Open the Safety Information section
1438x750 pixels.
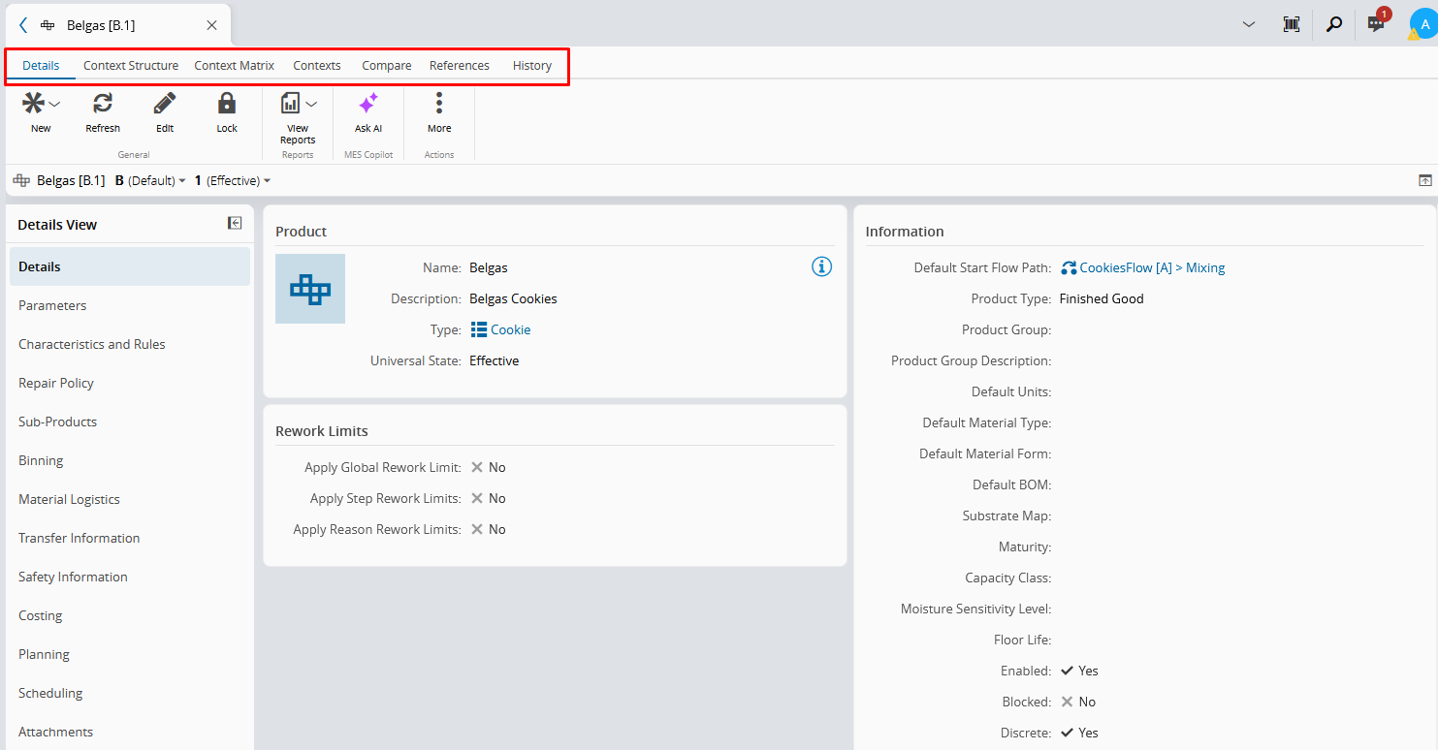[x=130, y=577]
